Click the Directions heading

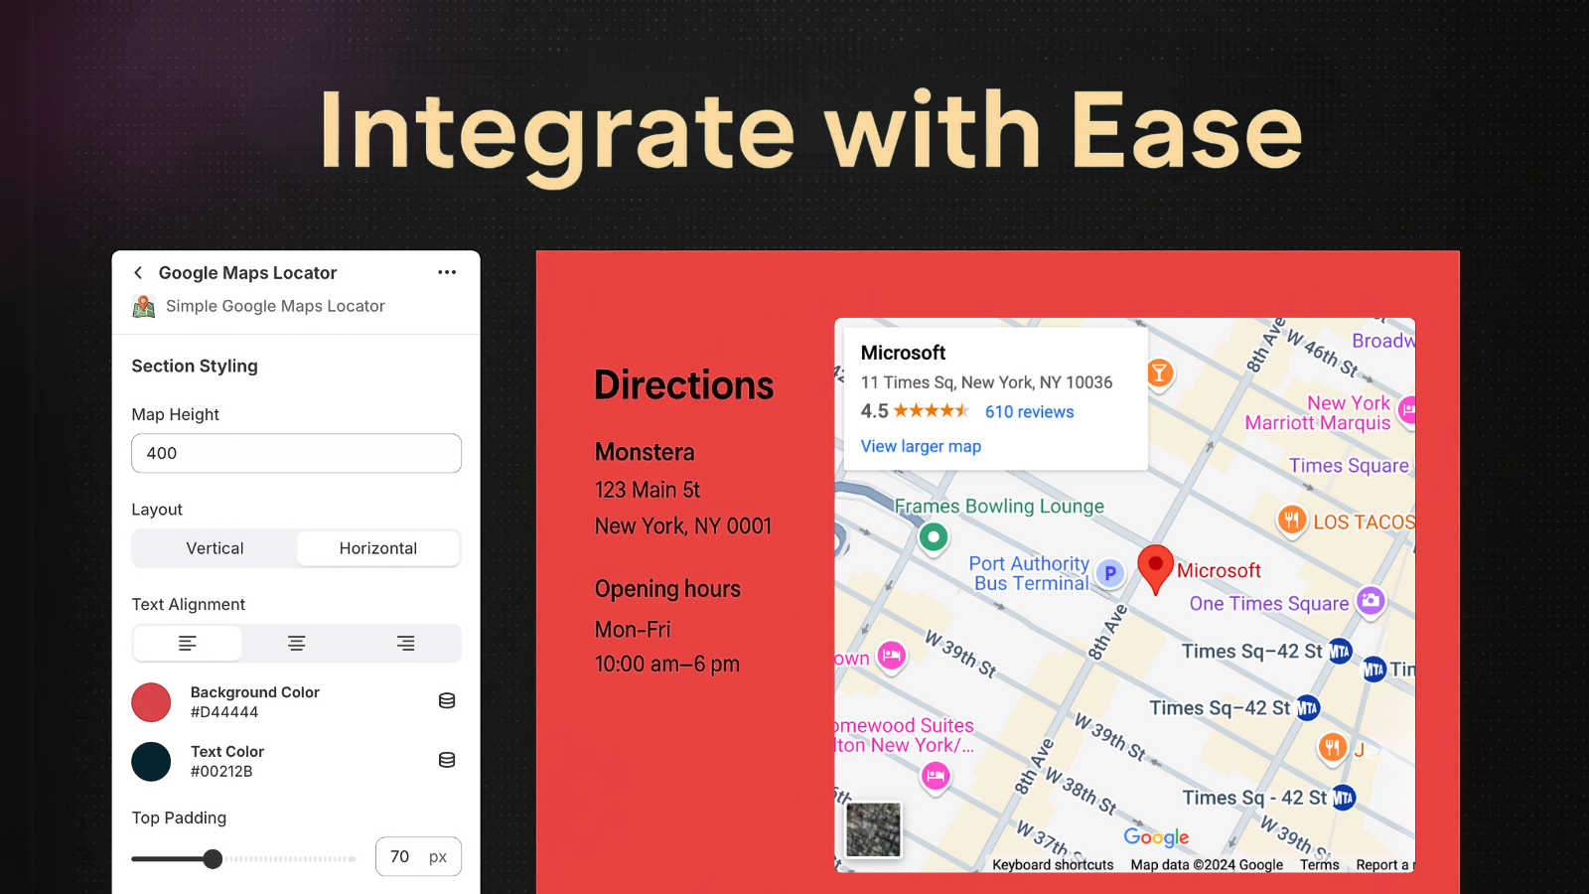tap(683, 385)
